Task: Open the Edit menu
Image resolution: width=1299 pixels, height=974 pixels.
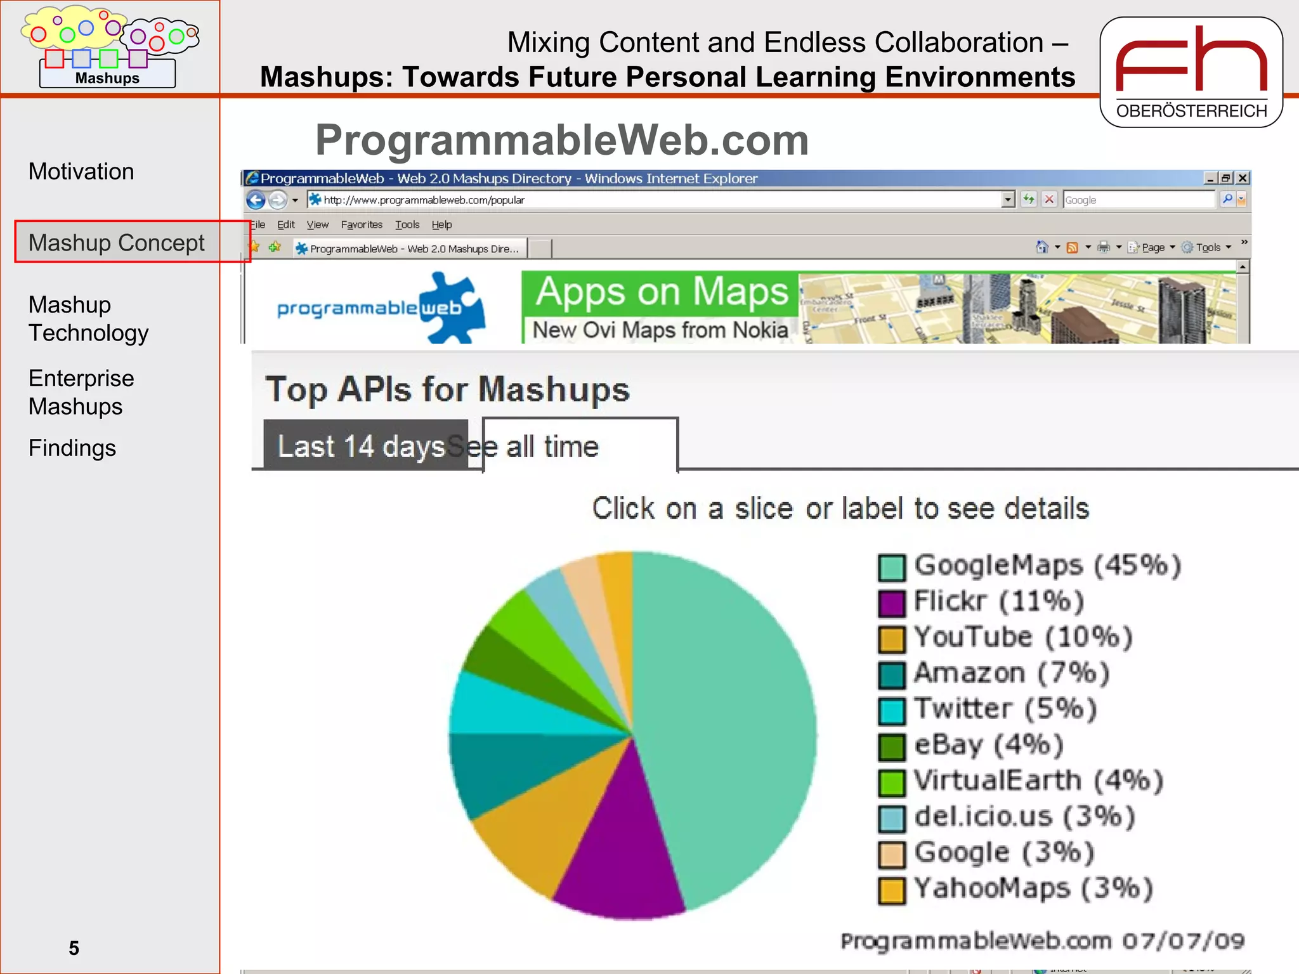Action: tap(286, 224)
